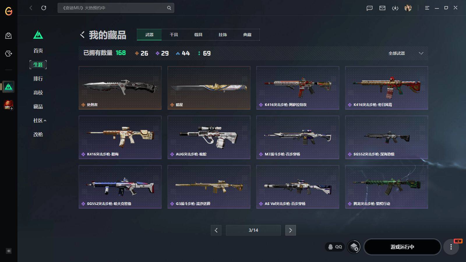Click the back arrow beside 我的藏品
The image size is (466, 262).
pyautogui.click(x=82, y=35)
